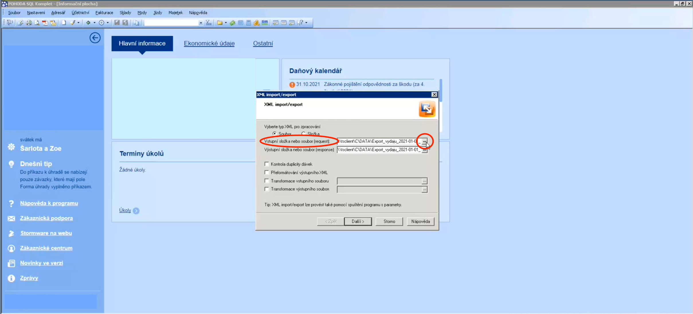
Task: Select the Hlavní informace tab
Action: [142, 43]
